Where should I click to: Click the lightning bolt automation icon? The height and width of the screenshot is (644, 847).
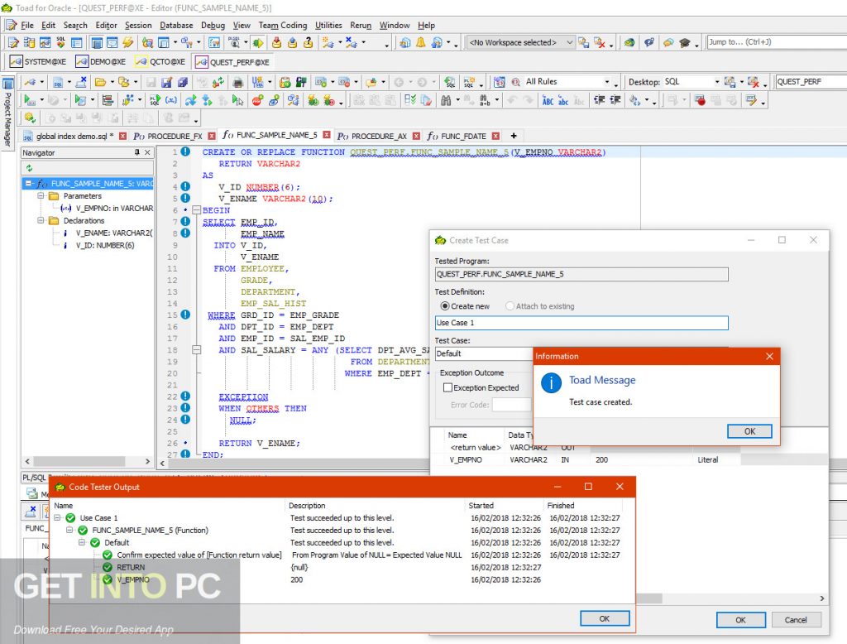tap(128, 42)
